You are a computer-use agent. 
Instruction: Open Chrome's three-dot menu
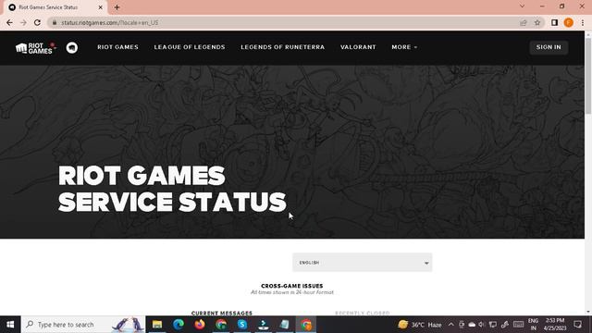pyautogui.click(x=583, y=22)
